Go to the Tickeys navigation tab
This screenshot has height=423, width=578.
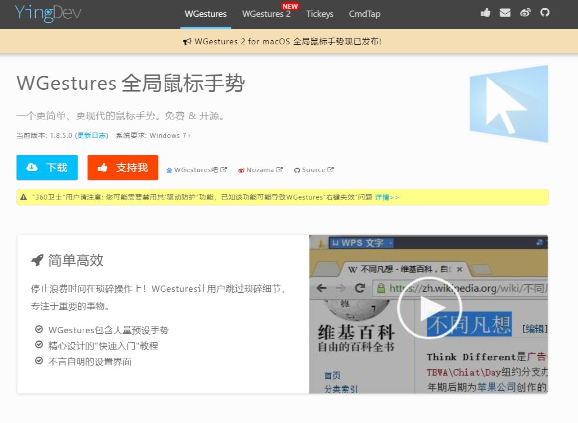pyautogui.click(x=320, y=14)
